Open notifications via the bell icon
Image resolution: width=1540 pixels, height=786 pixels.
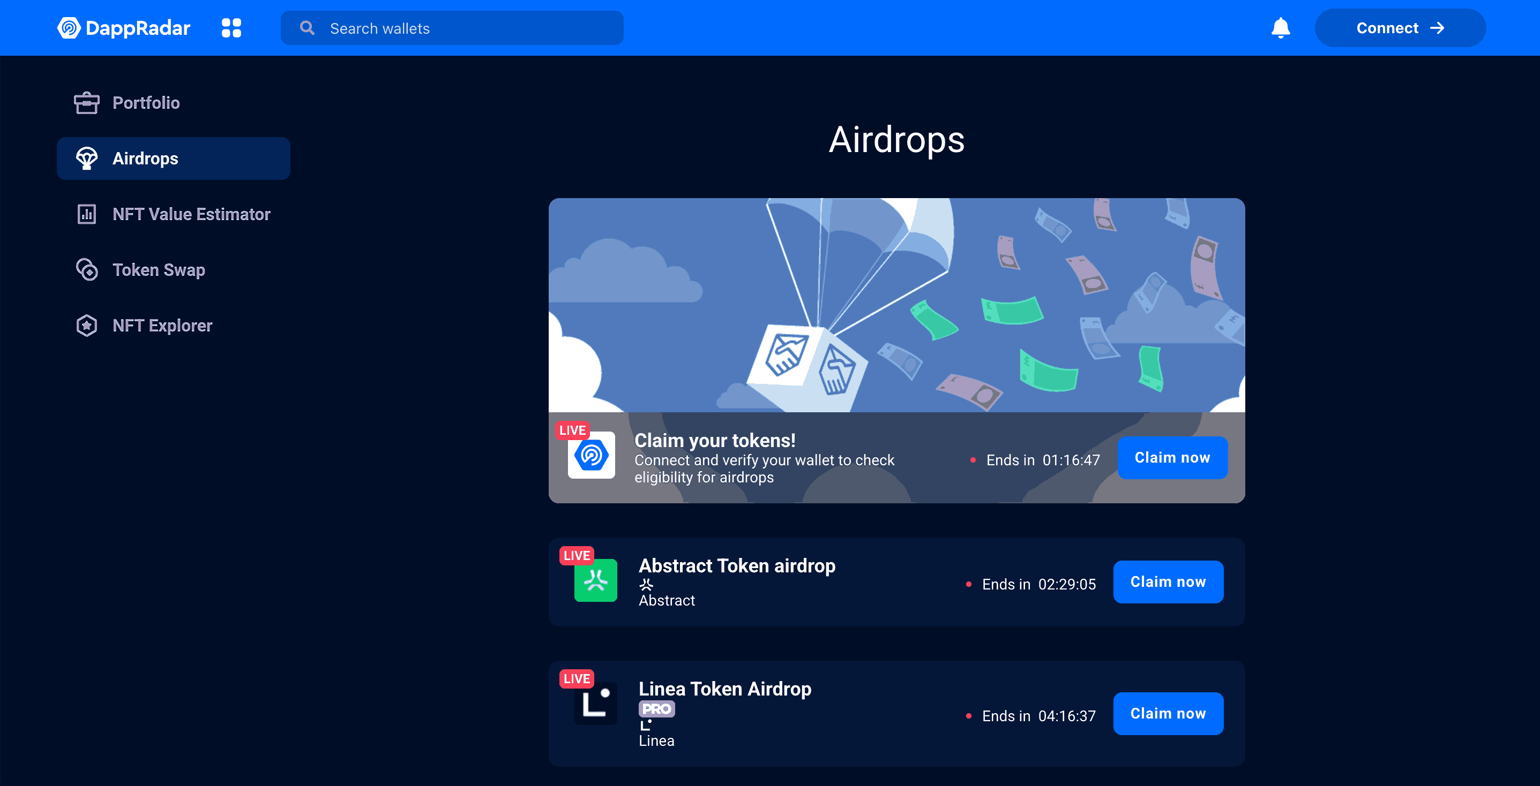point(1280,27)
